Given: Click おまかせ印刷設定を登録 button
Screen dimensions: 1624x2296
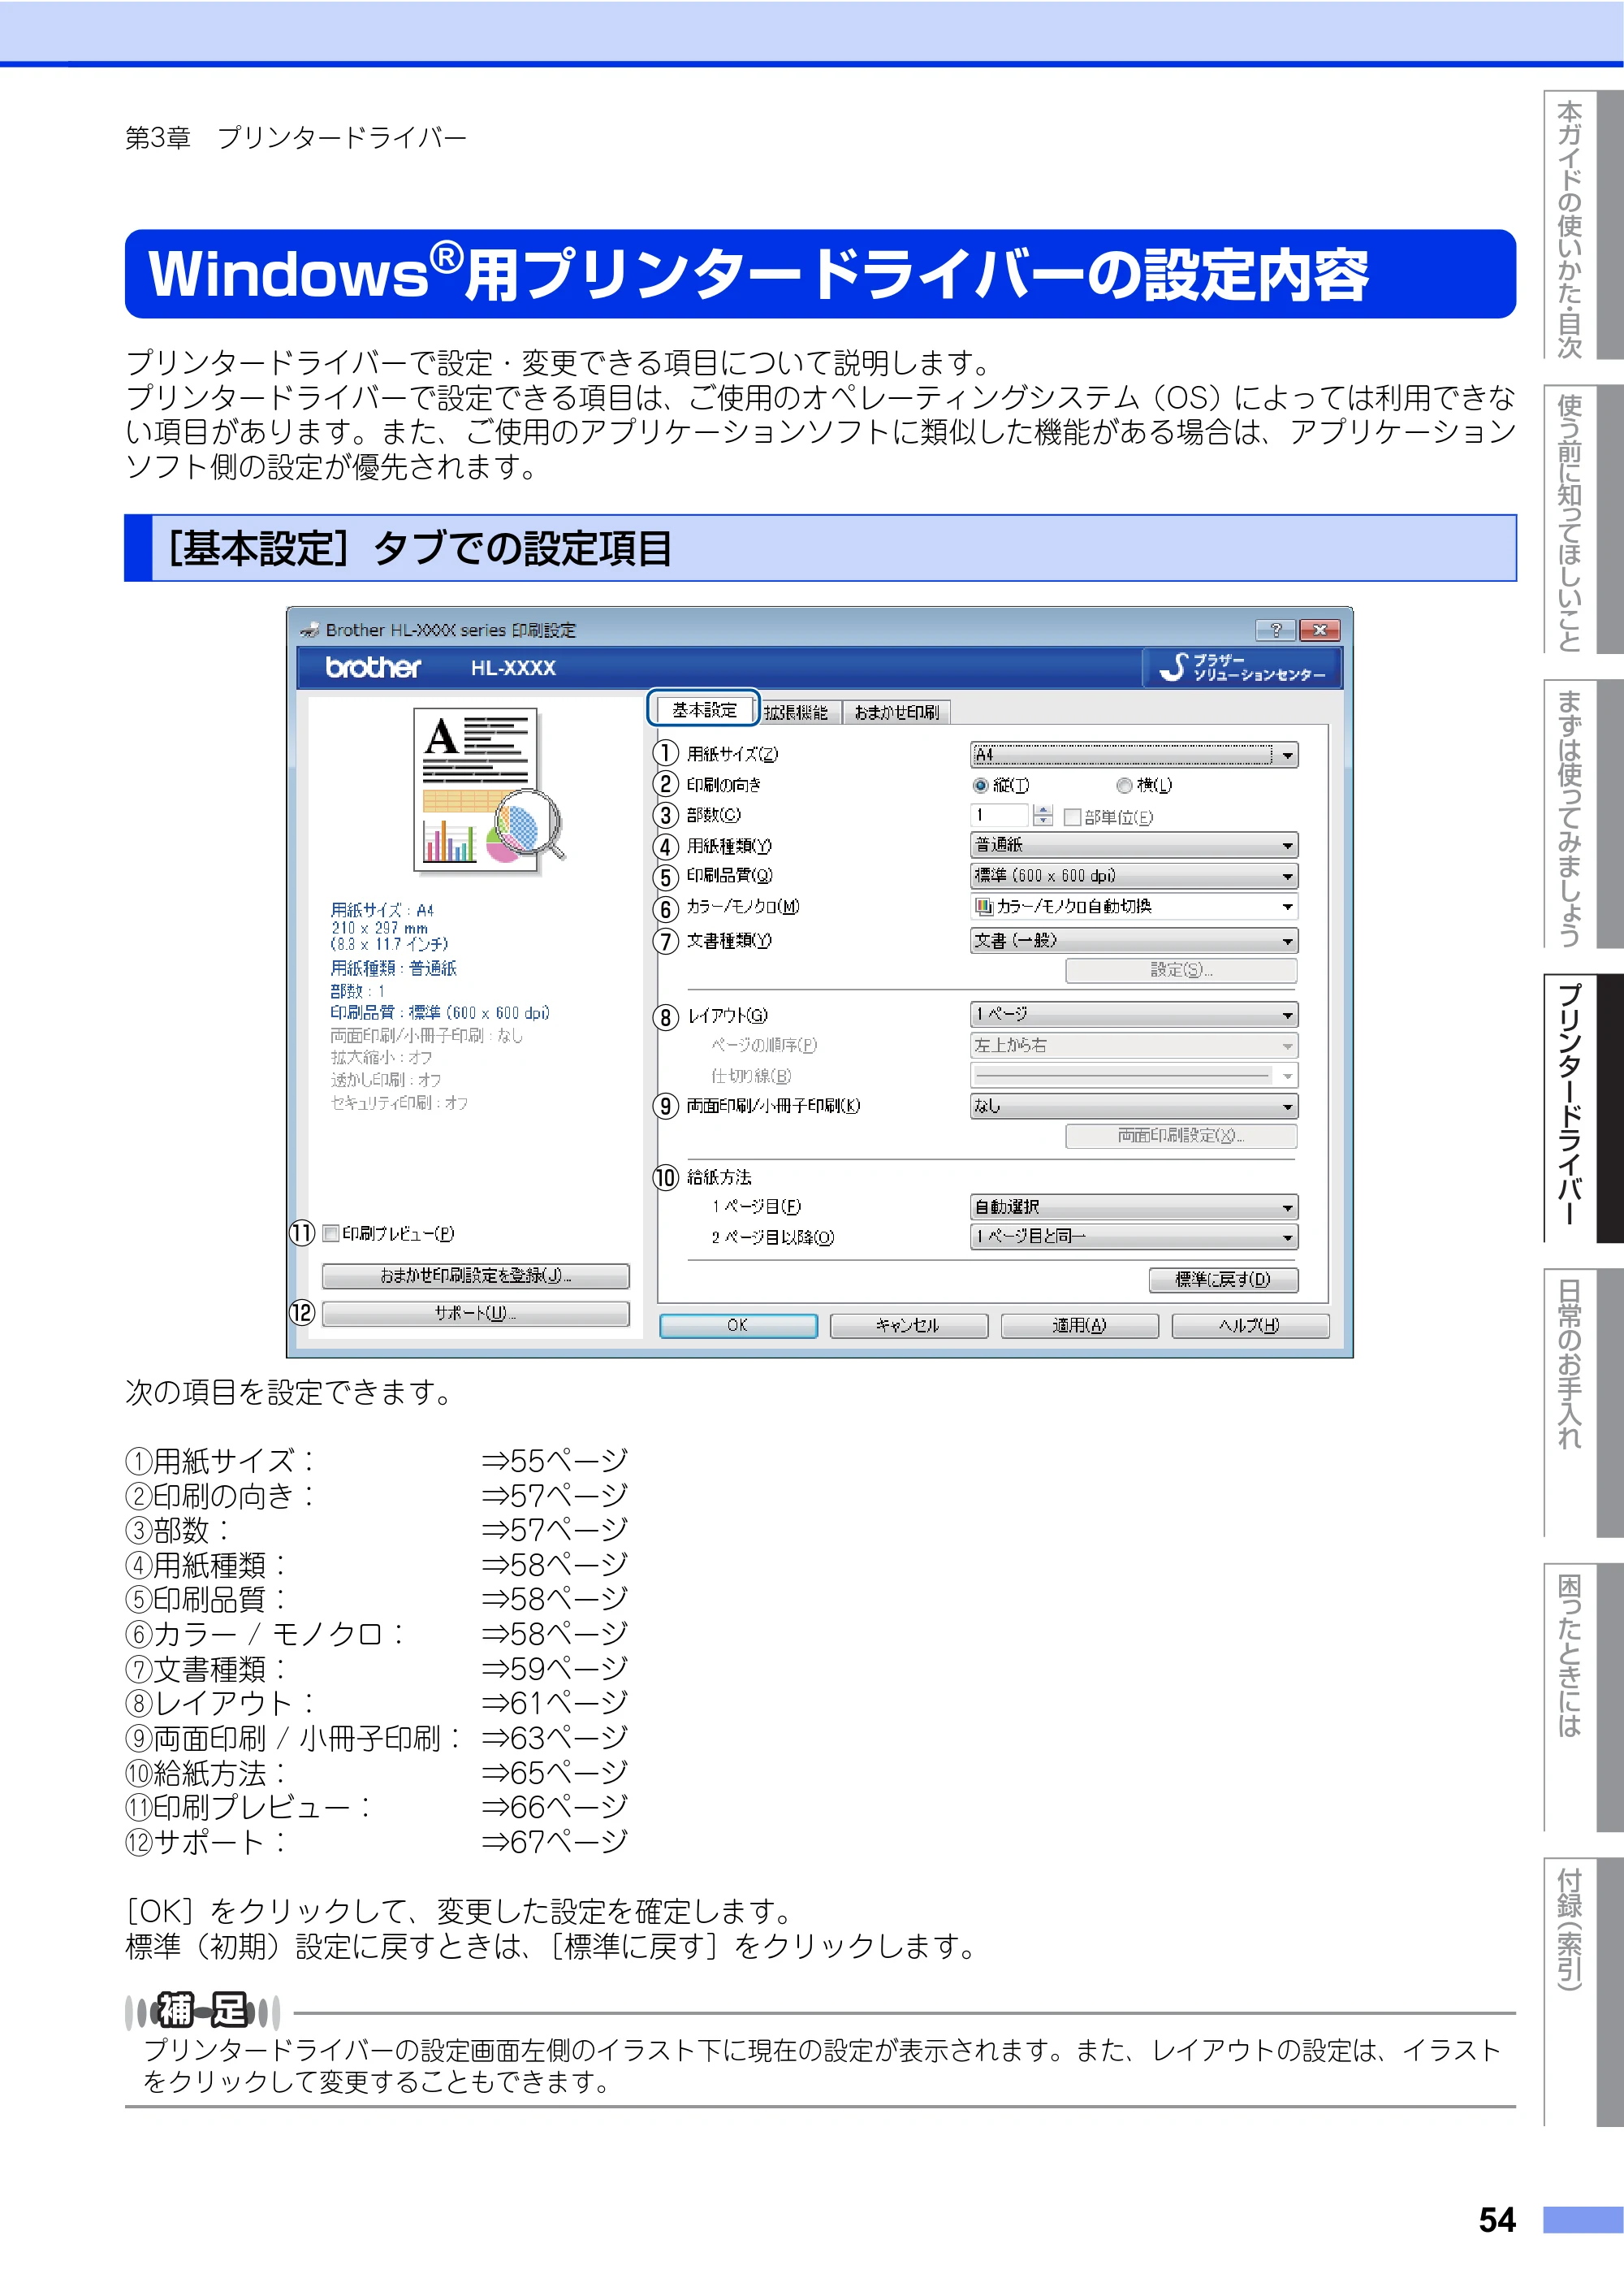Looking at the screenshot, I should coord(476,1276).
